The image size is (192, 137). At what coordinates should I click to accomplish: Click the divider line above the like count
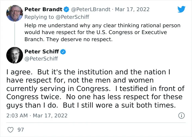click(96, 123)
